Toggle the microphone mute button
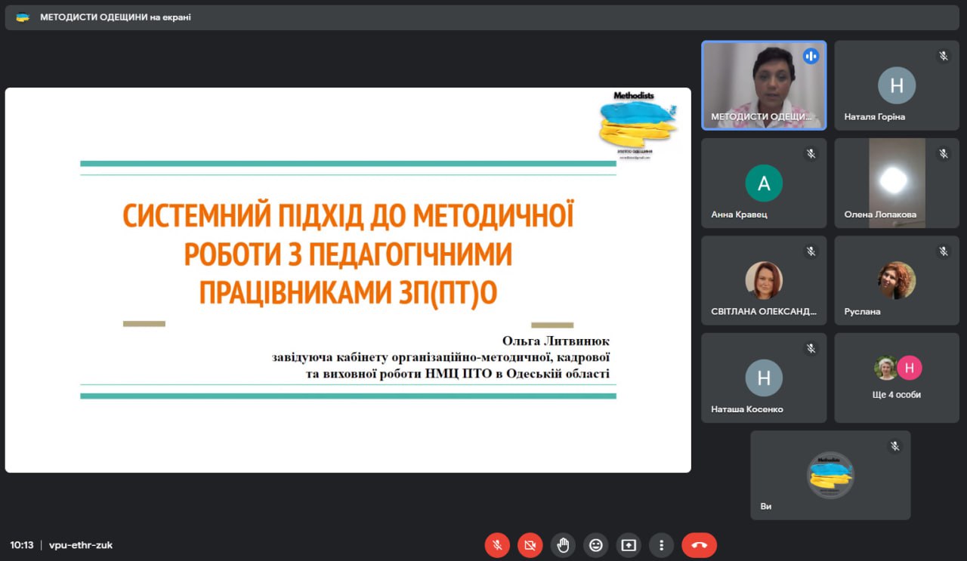The height and width of the screenshot is (561, 967). 497,544
